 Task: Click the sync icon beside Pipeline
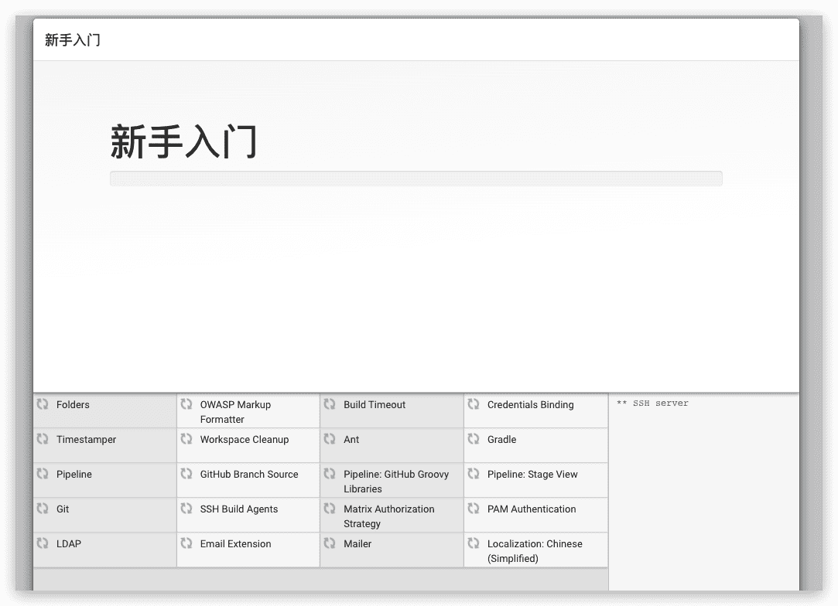[x=43, y=474]
